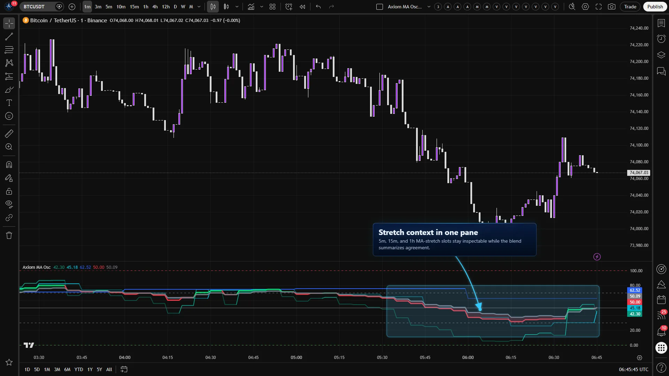Toggle lock all drawings

pos(9,191)
